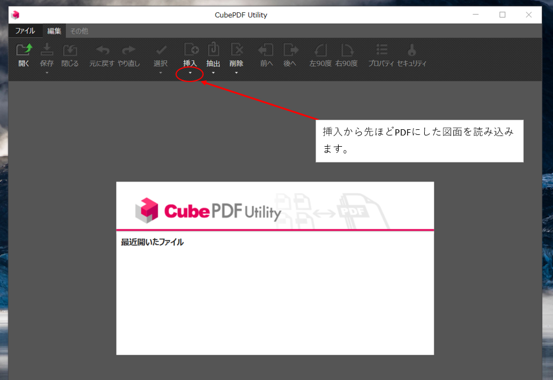Image resolution: width=553 pixels, height=380 pixels.
Task: Expand the 選択 dropdown arrow
Action: tap(160, 73)
